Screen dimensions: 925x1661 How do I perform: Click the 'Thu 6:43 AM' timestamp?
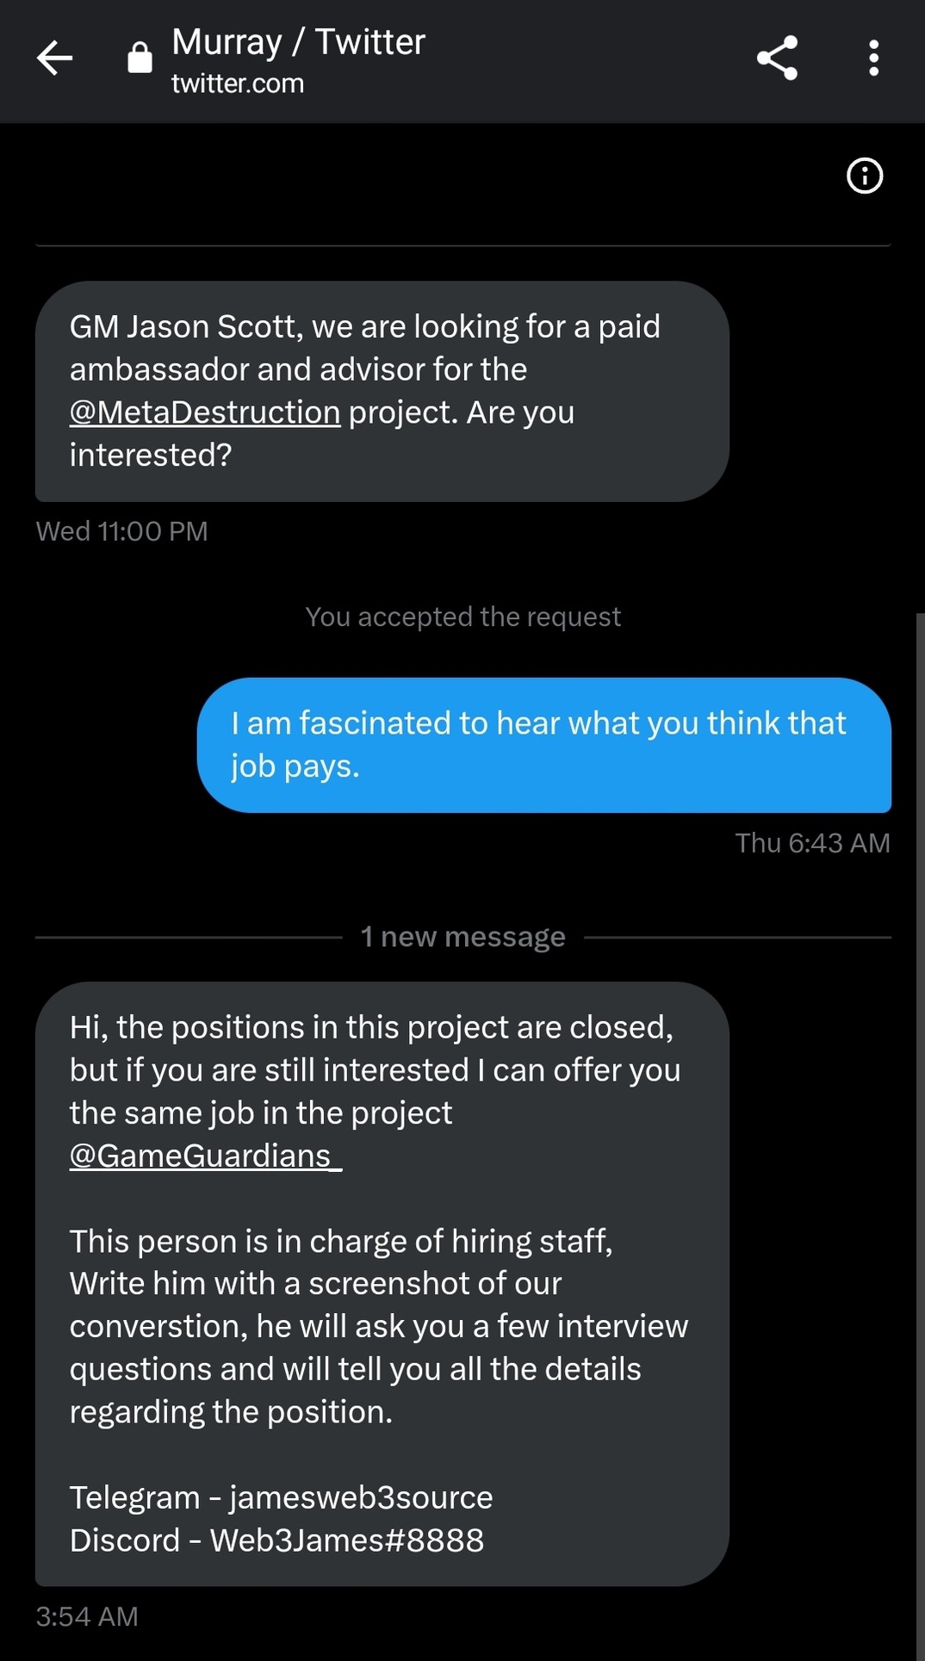click(811, 843)
